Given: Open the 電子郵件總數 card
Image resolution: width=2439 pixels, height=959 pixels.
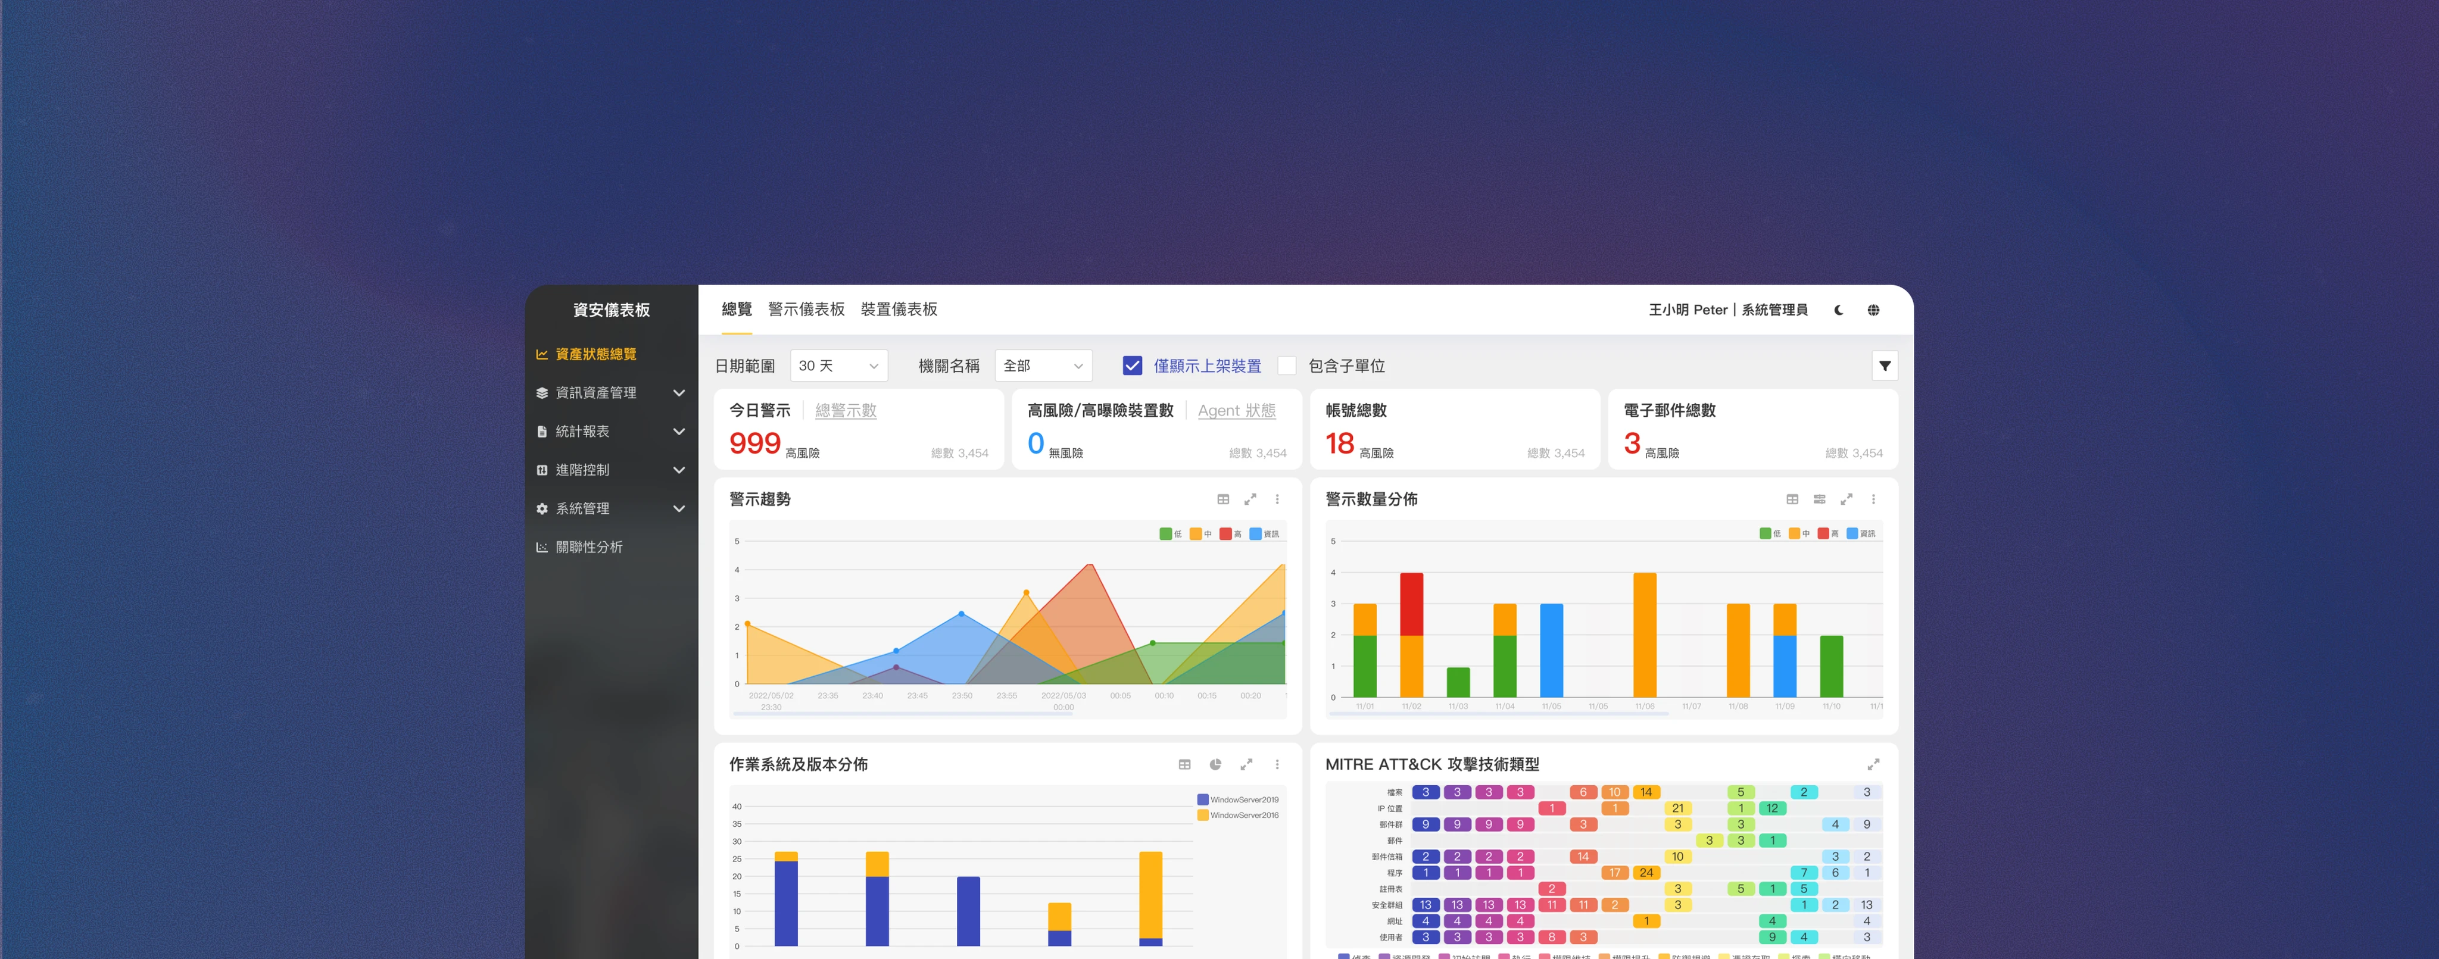Looking at the screenshot, I should (1752, 429).
